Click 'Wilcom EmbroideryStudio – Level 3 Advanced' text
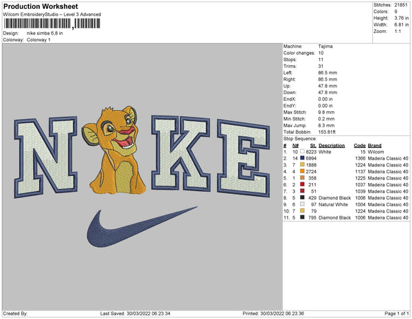 (x=52, y=14)
